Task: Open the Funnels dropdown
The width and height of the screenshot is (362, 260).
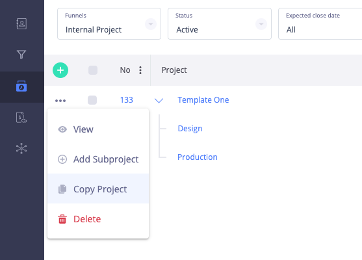Action: (x=109, y=24)
